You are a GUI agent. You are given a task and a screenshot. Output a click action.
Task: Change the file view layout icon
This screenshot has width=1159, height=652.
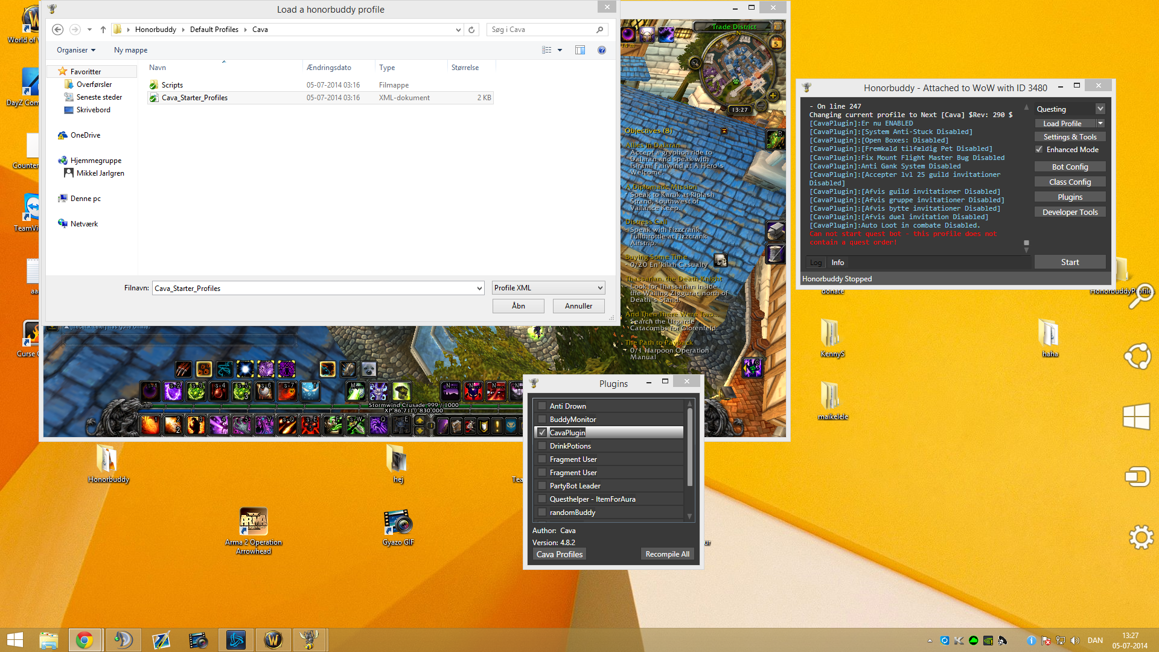547,50
